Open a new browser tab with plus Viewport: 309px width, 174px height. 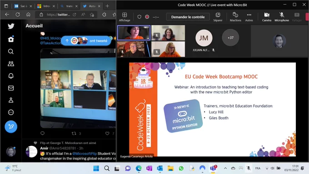coord(107,6)
